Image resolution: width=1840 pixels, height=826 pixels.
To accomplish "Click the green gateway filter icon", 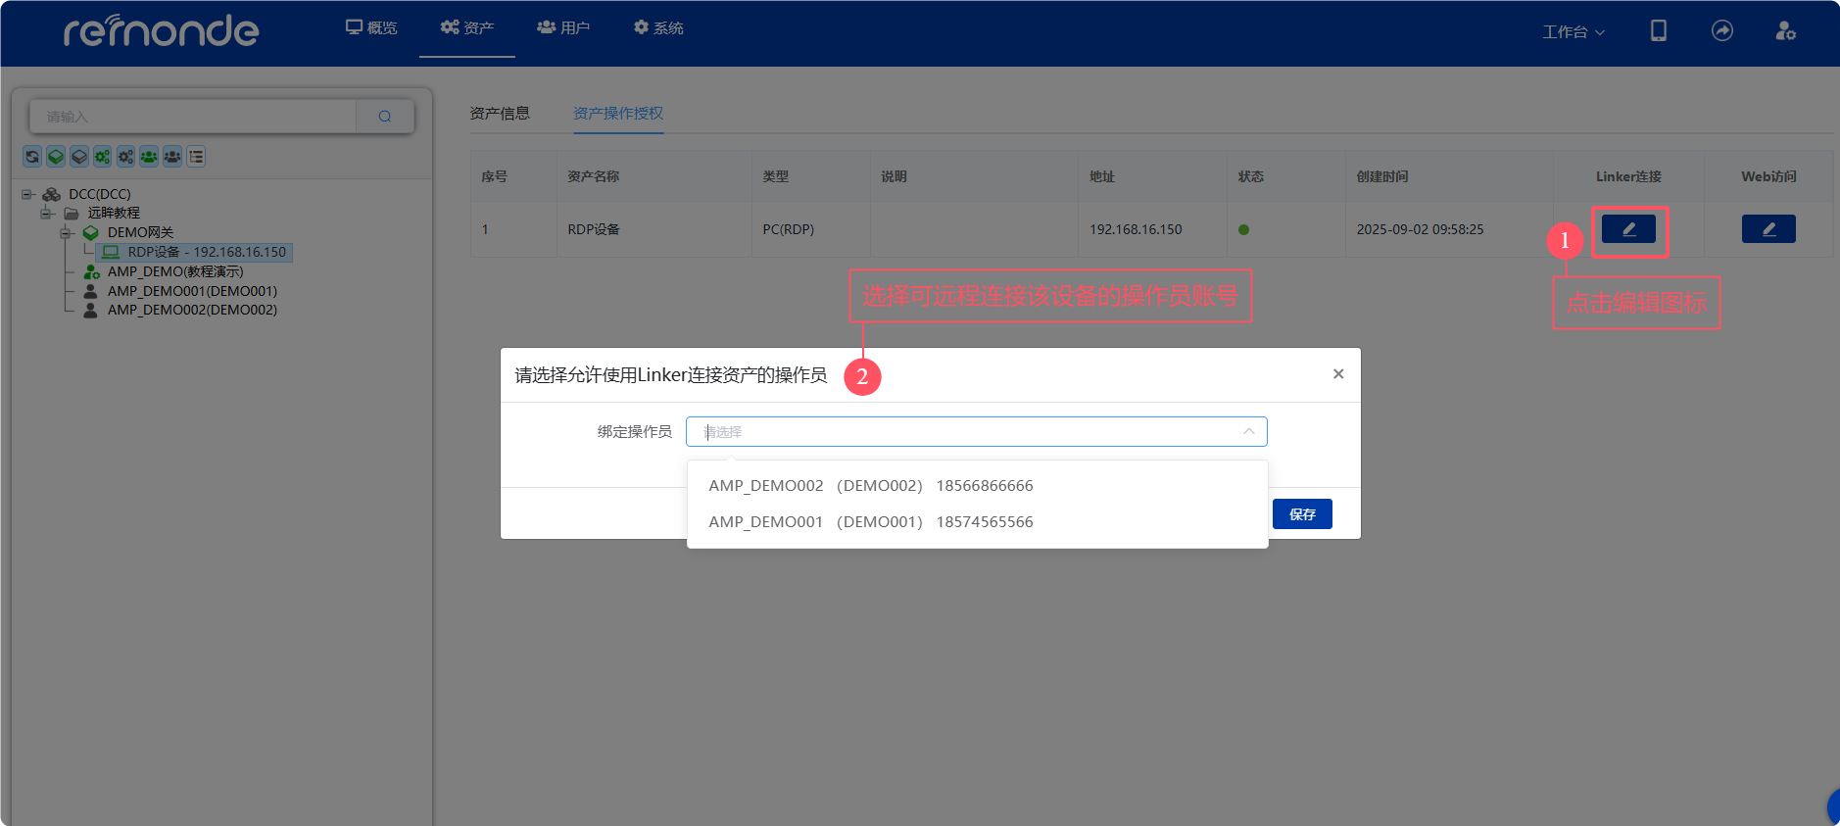I will coord(56,157).
